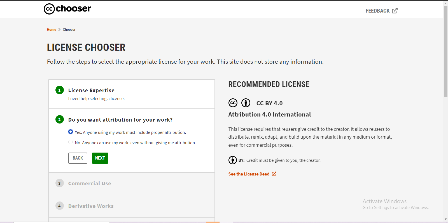
Task: Select No attribution radio button
Action: pyautogui.click(x=71, y=142)
